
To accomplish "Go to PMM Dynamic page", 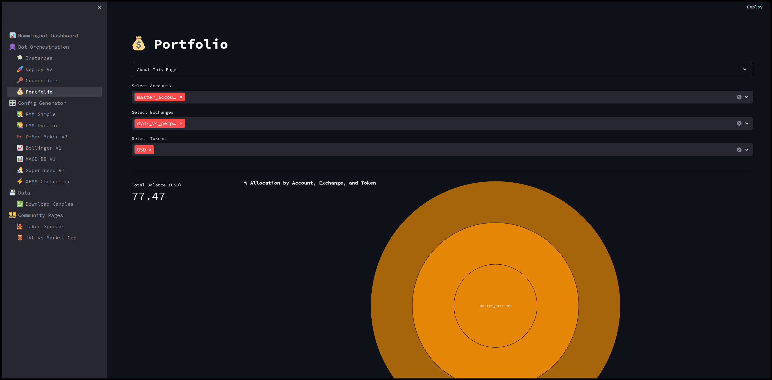I will point(42,125).
